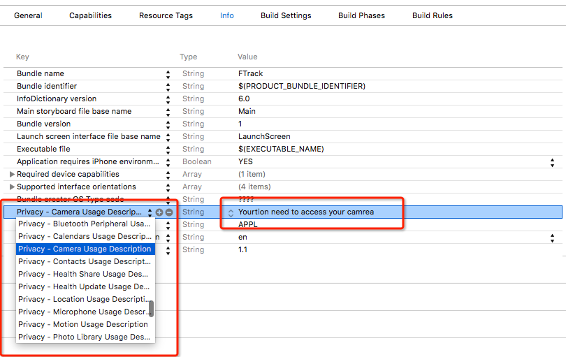Choose Privacy - Photo Library Usage Description
Image resolution: width=566 pixels, height=357 pixels.
pyautogui.click(x=84, y=337)
